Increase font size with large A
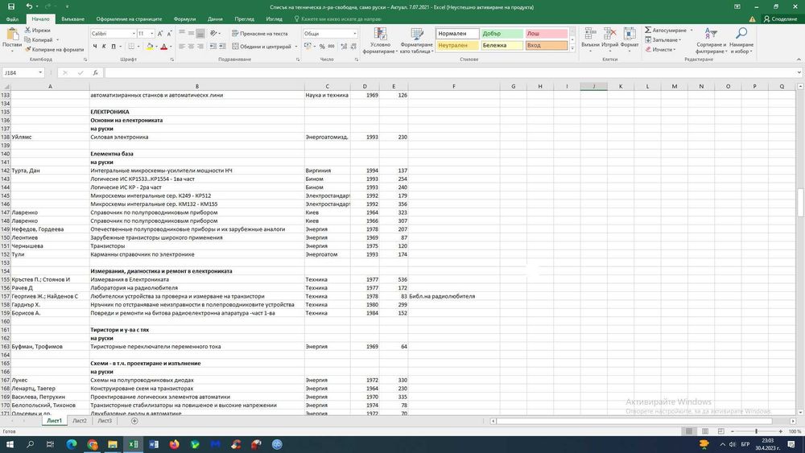This screenshot has width=805, height=453. coord(160,33)
